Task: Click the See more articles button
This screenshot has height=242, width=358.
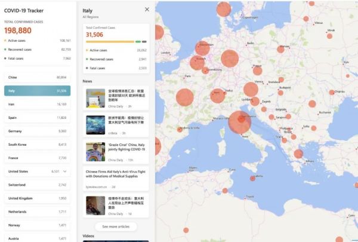Action: coord(115,227)
